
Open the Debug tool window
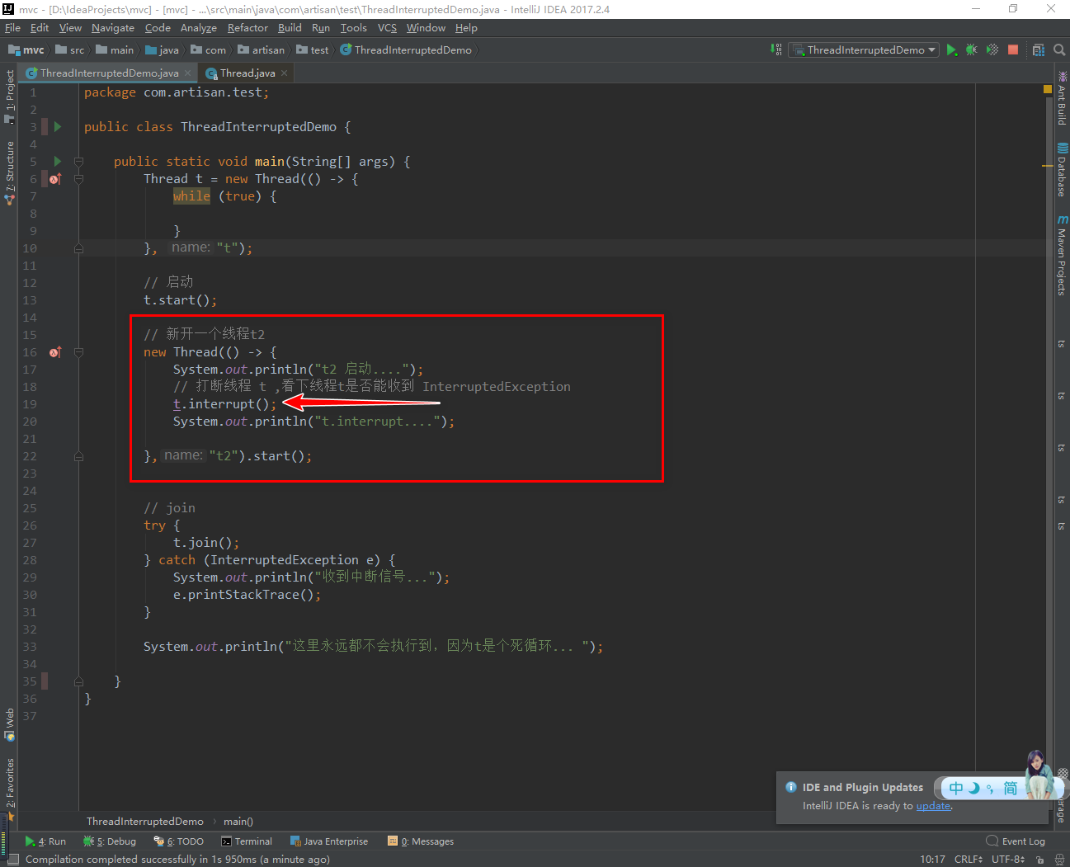pyautogui.click(x=110, y=841)
